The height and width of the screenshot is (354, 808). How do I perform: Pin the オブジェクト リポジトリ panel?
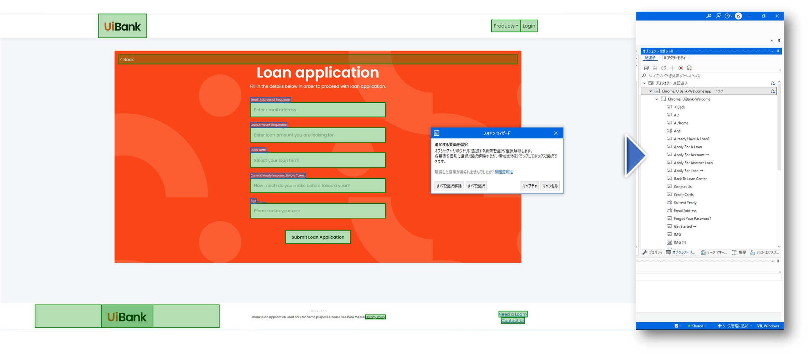pos(778,51)
